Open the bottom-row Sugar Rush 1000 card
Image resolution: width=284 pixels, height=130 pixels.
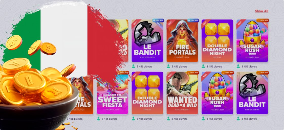(217, 93)
